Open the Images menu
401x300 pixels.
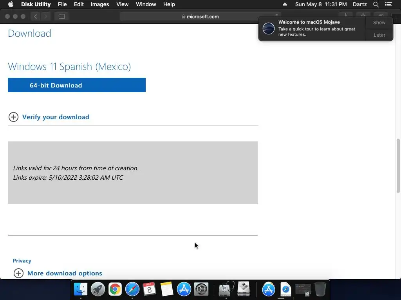tap(100, 4)
